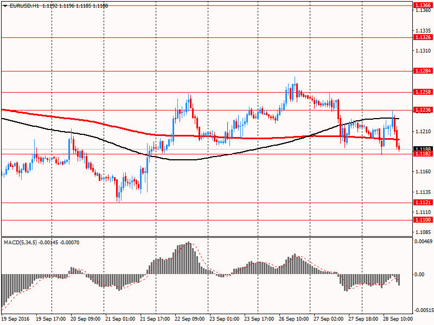The width and height of the screenshot is (434, 325).
Task: Click the 1.1160 price scale value
Action: (x=423, y=172)
